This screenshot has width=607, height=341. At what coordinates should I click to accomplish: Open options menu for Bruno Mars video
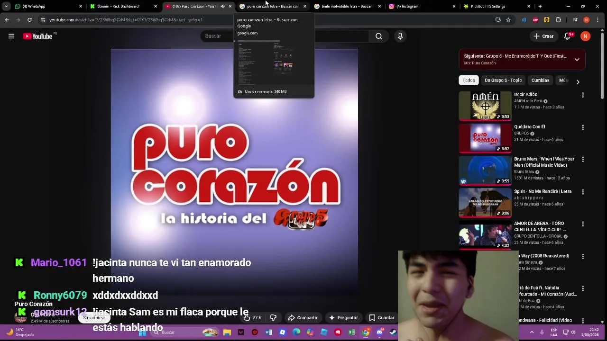tap(583, 160)
